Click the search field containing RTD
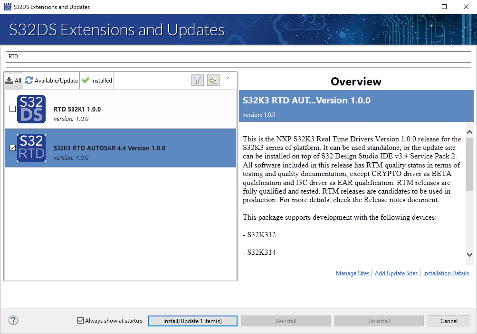This screenshot has height=334, width=477. point(238,56)
